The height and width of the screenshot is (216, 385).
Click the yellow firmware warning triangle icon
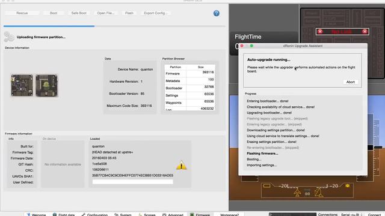[182, 166]
